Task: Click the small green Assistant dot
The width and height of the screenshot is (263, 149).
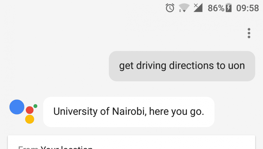Action: pos(35,106)
